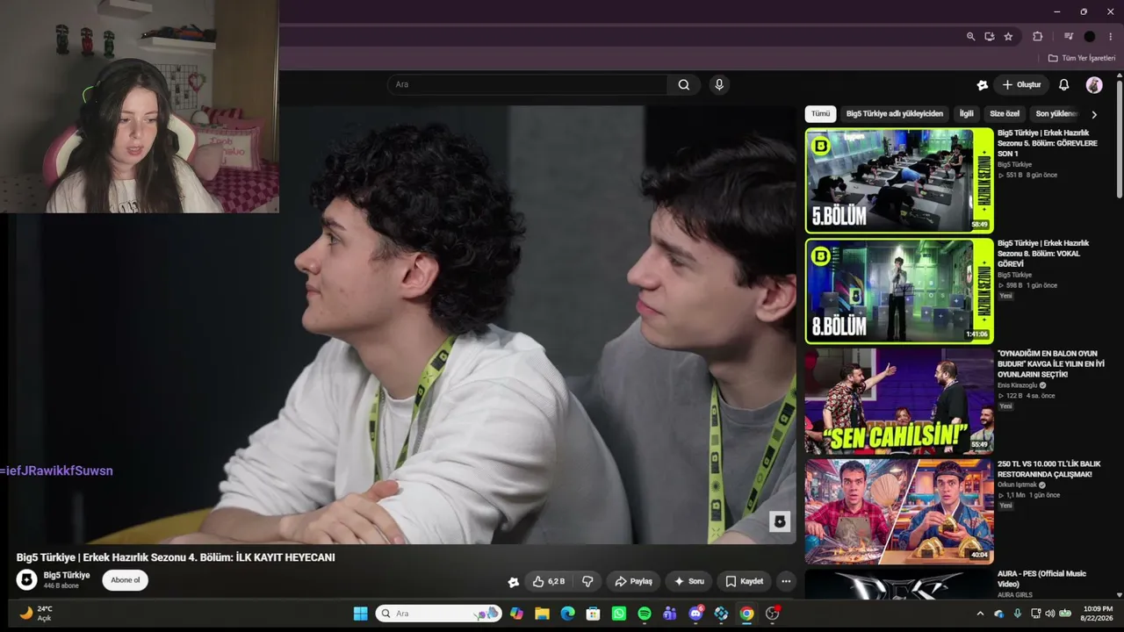Open the Big5 Türkiye channel name link

67,575
